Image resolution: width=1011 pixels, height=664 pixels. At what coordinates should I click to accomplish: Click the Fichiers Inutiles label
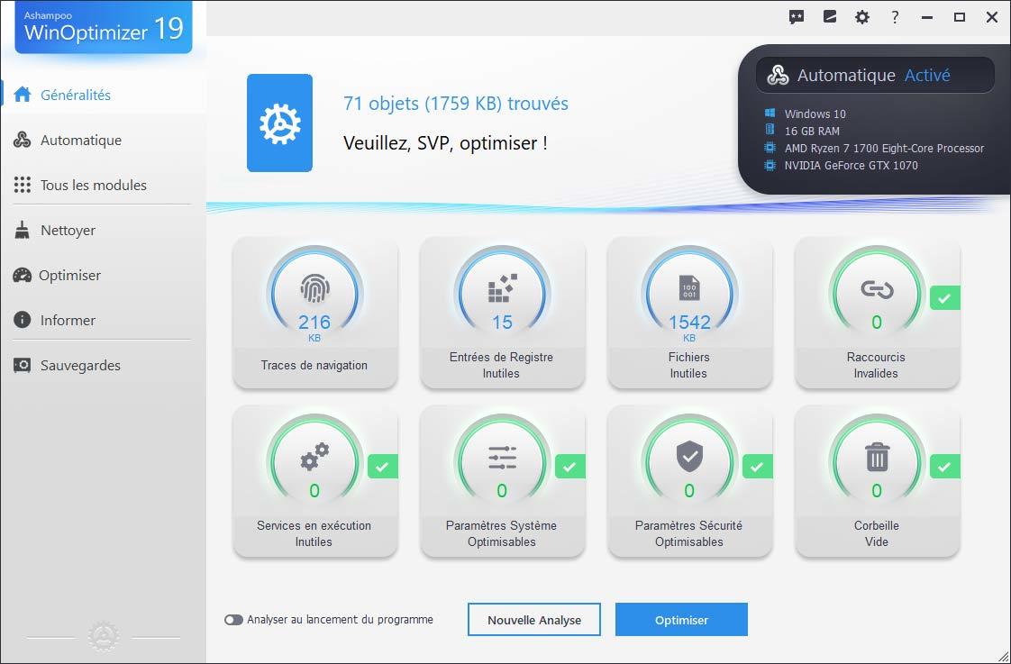pyautogui.click(x=688, y=365)
